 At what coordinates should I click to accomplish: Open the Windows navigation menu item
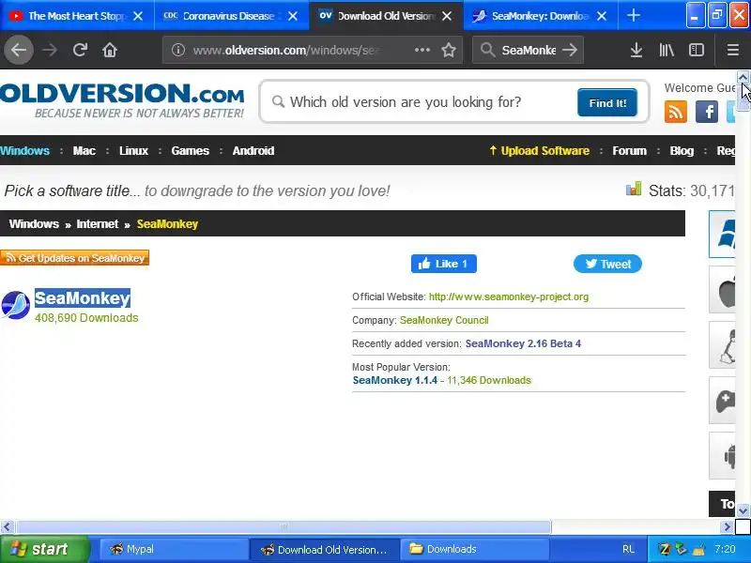click(25, 151)
